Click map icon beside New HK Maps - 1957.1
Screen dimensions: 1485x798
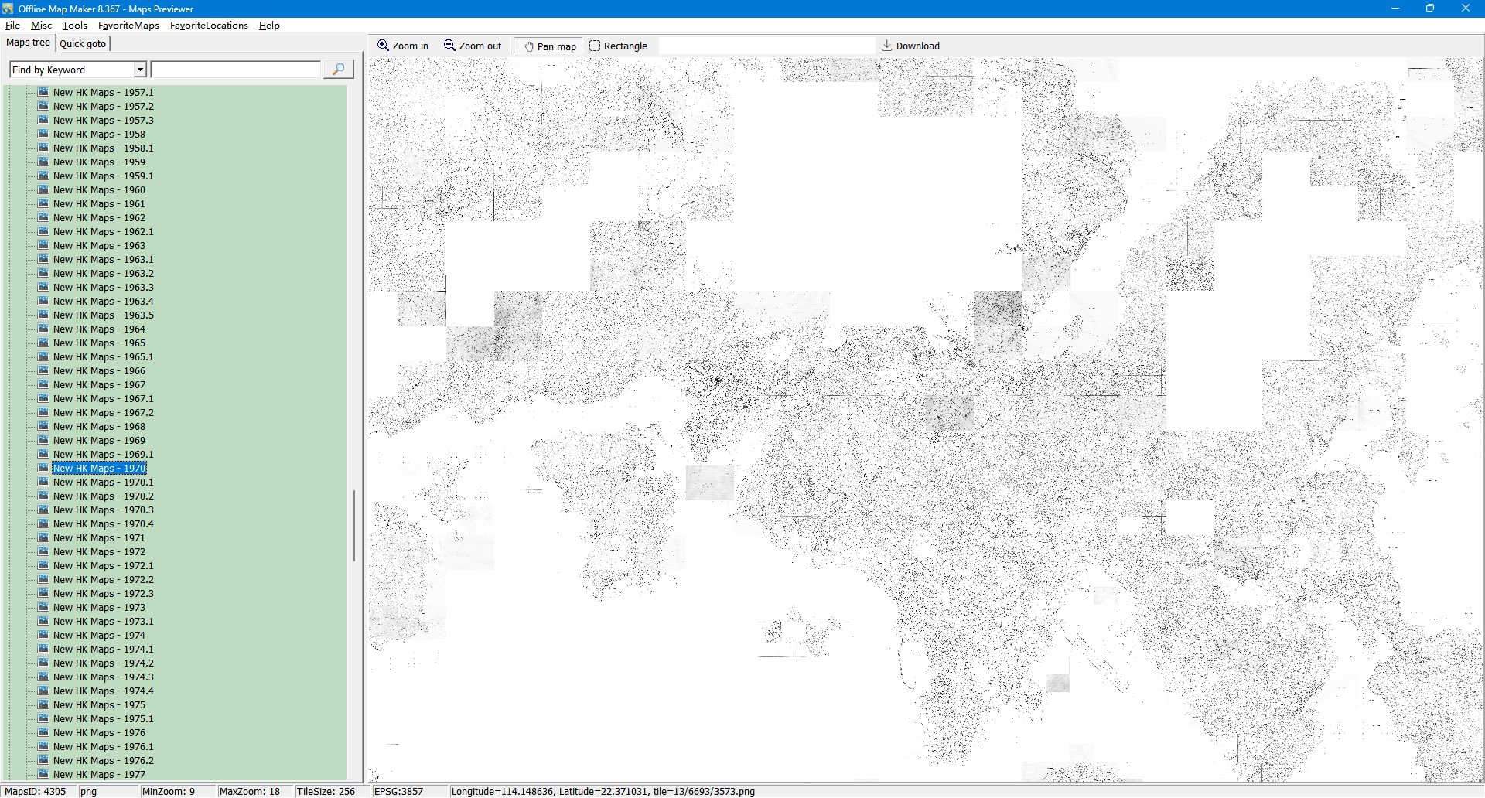[44, 92]
